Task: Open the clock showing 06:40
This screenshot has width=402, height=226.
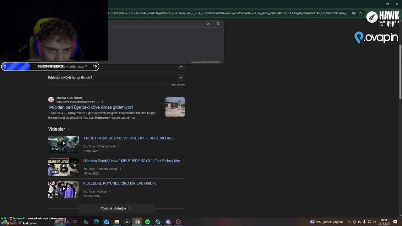Action: pyautogui.click(x=384, y=222)
